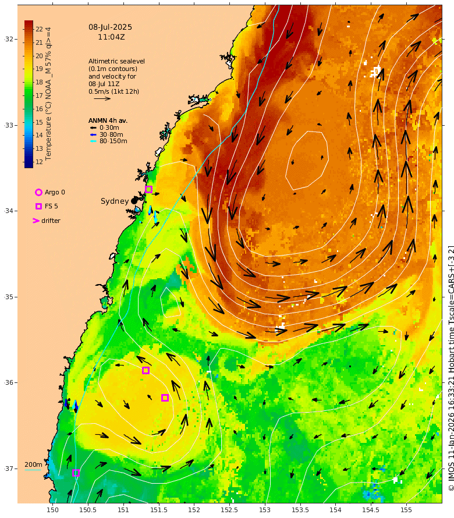Click the 'drifter' legend label

point(51,221)
